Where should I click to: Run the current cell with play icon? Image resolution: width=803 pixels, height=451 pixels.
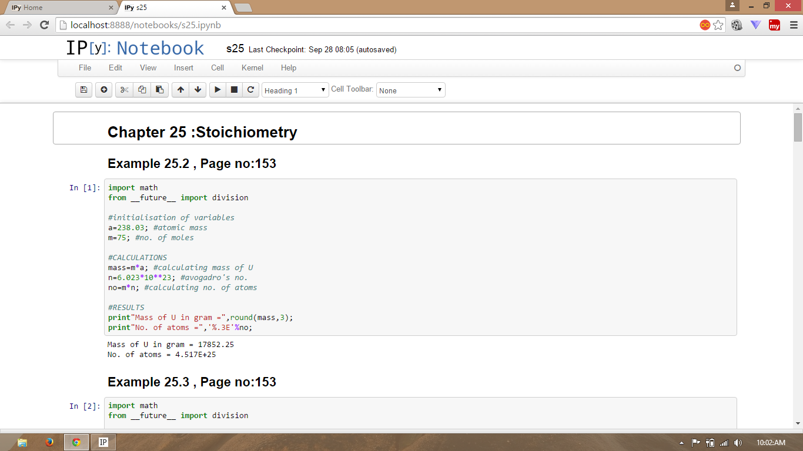tap(218, 90)
